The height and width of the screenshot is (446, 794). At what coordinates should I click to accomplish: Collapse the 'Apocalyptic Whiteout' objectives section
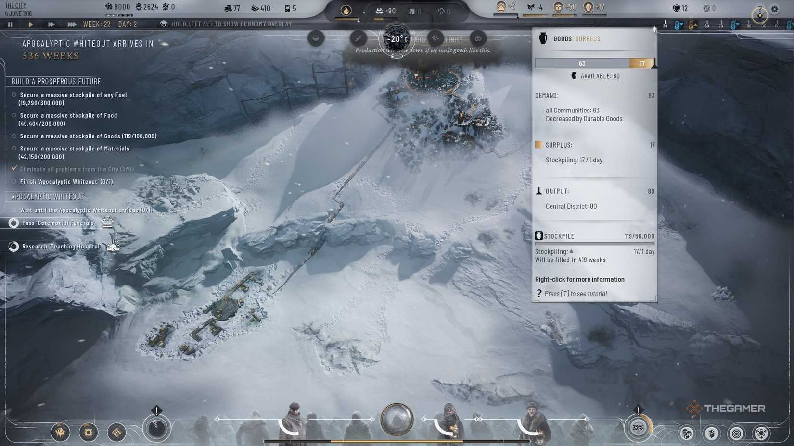47,197
